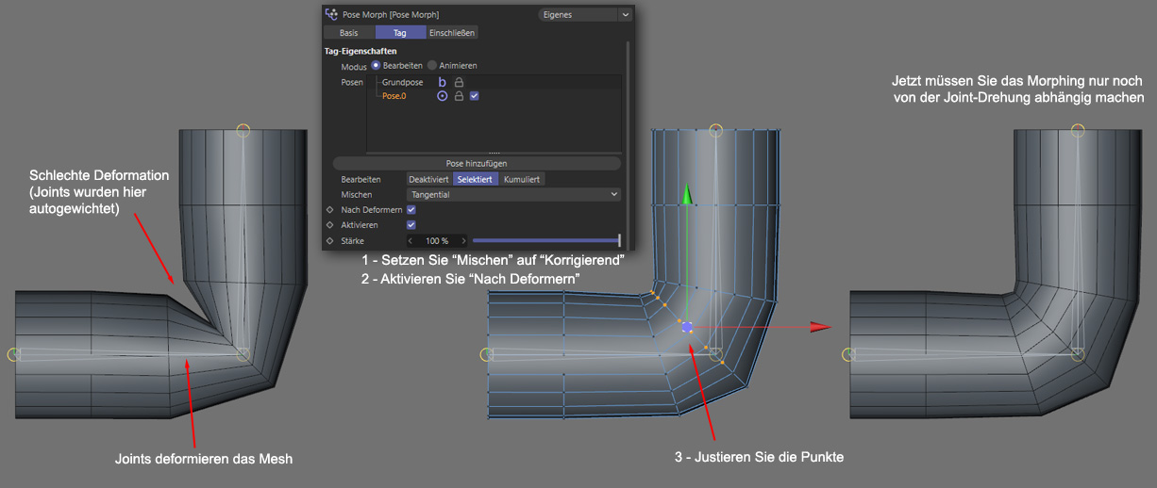Open the Mischen dropdown showing Tangential
The width and height of the screenshot is (1157, 488).
[513, 194]
